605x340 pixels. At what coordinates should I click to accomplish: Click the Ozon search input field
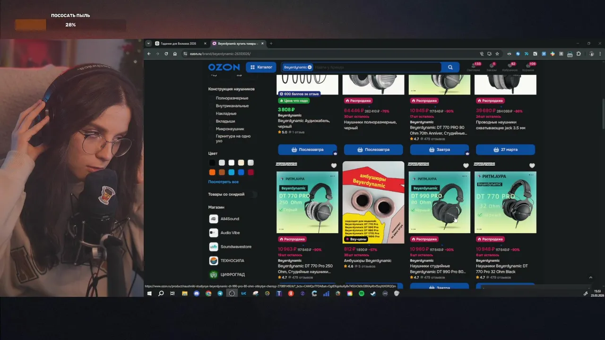[376, 67]
